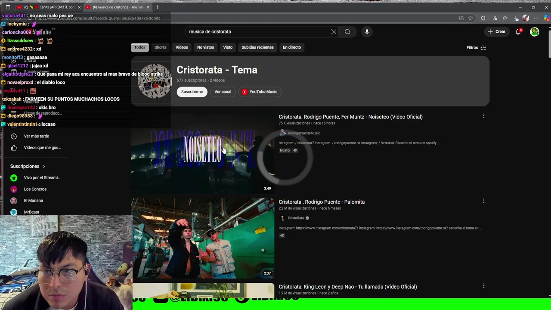Viewport: 551px width, 310px height.
Task: Clear the search box with the X icon
Action: 334,31
